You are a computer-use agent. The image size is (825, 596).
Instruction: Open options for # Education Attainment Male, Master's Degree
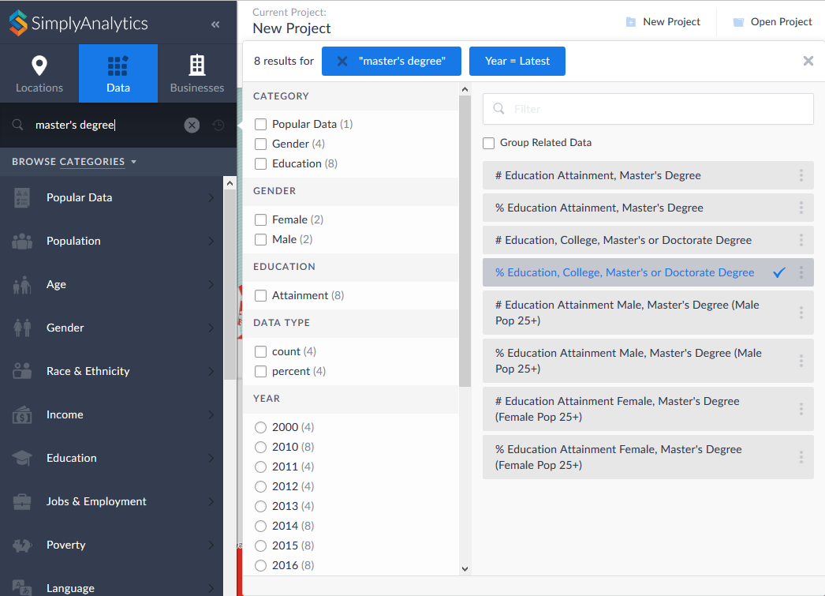(x=801, y=313)
